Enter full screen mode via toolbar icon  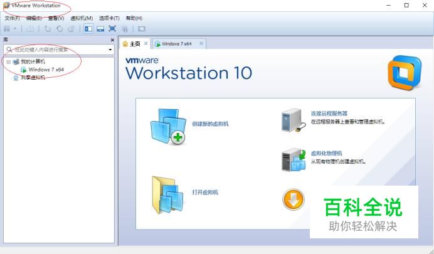[112, 29]
